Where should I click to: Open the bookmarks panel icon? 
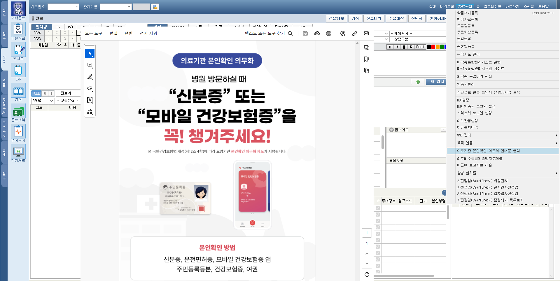tap(367, 59)
